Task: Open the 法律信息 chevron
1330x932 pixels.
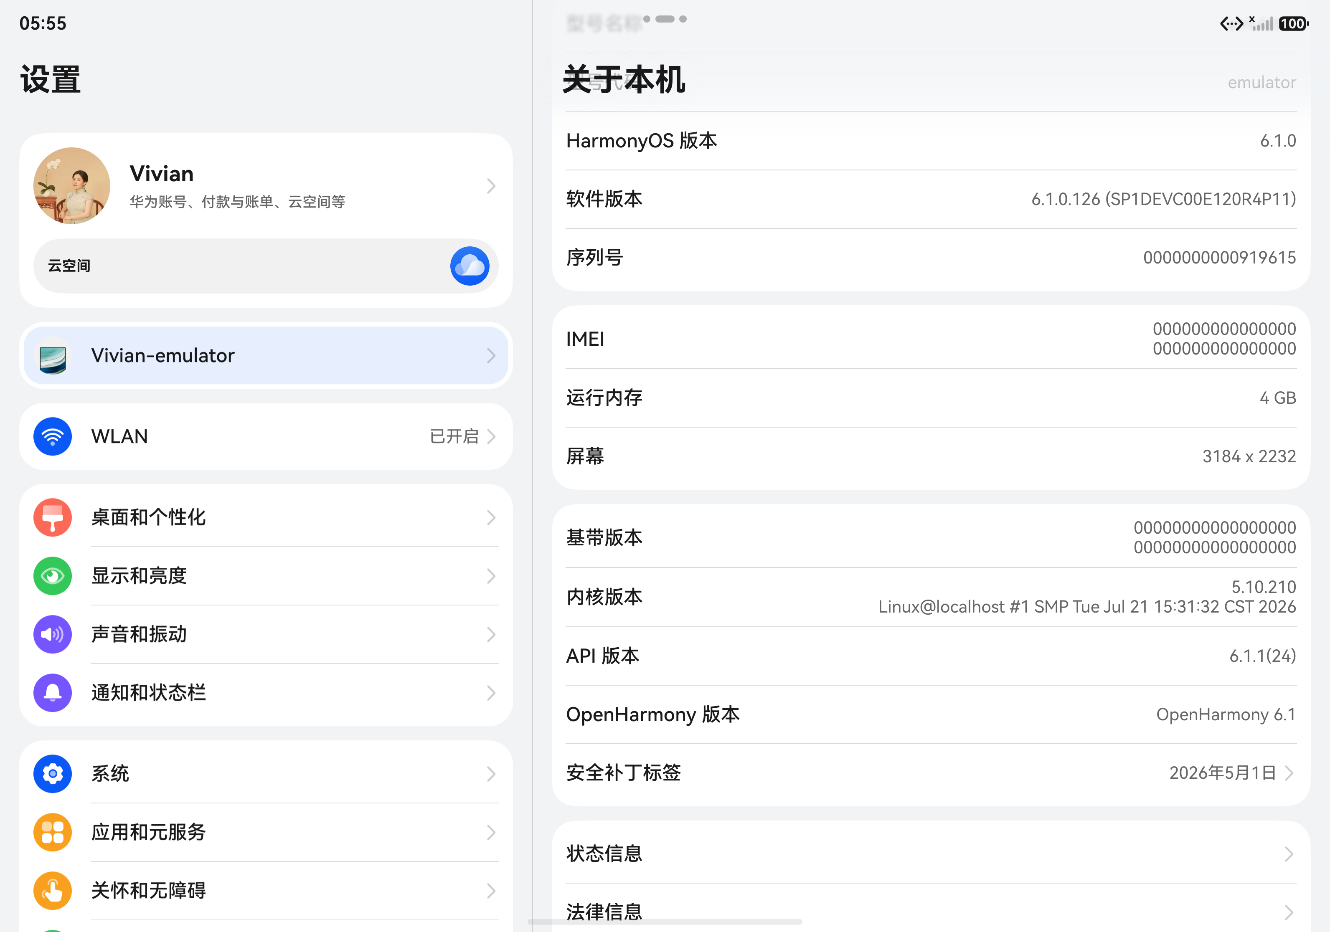Action: click(x=1289, y=912)
